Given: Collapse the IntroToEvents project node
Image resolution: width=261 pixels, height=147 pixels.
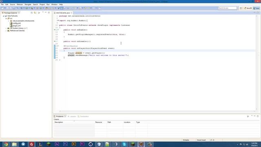Looking at the screenshot, I should tap(4, 16).
